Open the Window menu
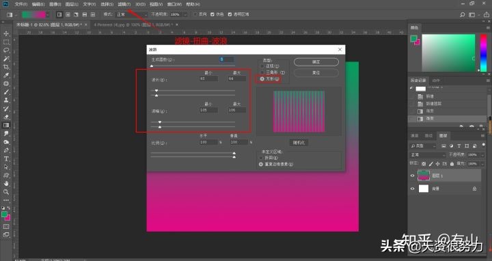 tap(174, 4)
